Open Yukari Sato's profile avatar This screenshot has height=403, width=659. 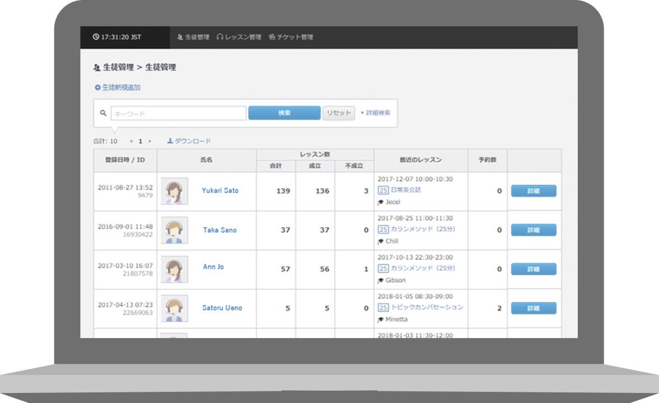coord(174,191)
